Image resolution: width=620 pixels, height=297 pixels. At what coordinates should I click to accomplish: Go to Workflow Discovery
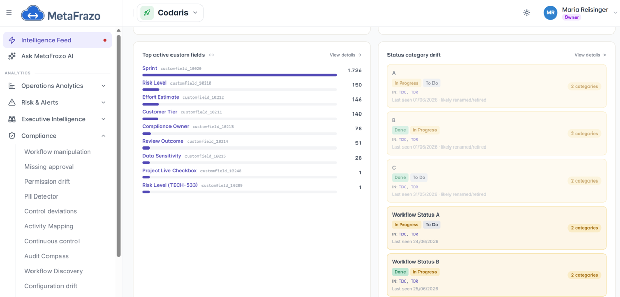[x=53, y=271]
